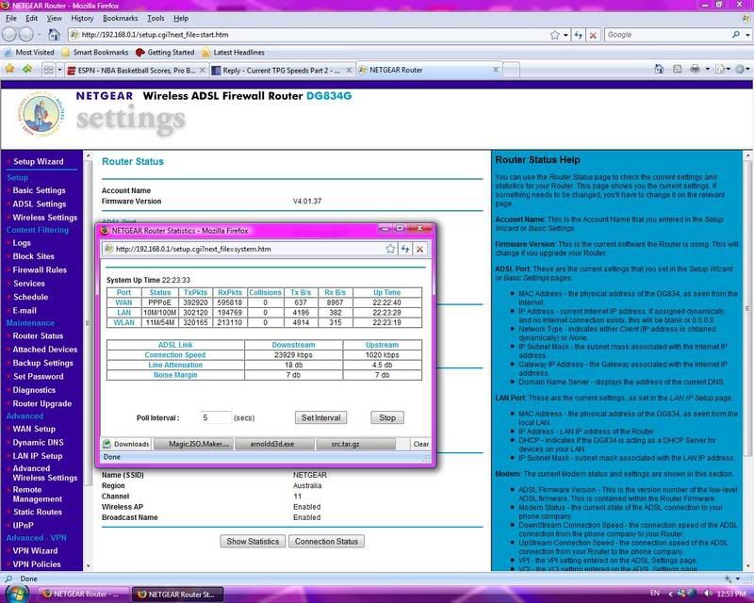
Task: Open the tab groups dropdown arrow
Action: point(59,70)
